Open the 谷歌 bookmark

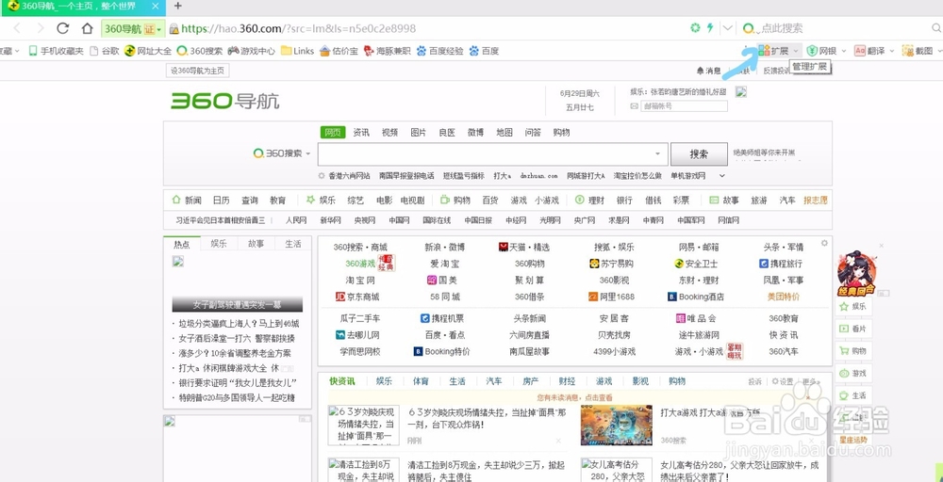pos(105,51)
